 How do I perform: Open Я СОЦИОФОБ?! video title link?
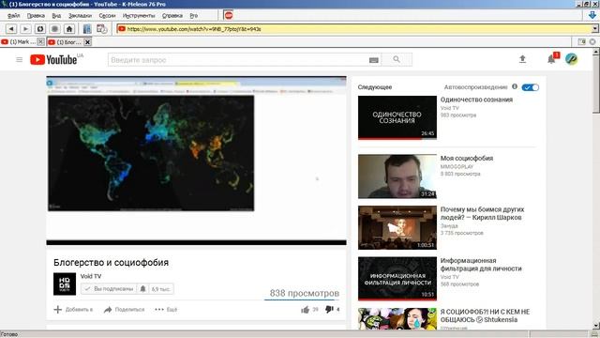485,315
